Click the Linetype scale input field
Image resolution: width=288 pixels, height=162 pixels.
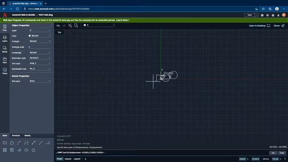click(x=40, y=47)
